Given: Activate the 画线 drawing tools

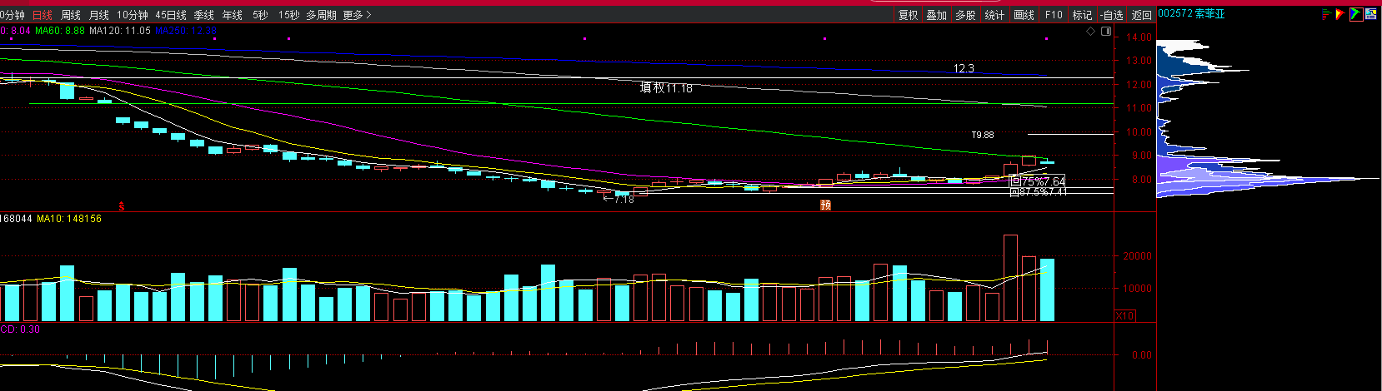Looking at the screenshot, I should coord(1024,15).
